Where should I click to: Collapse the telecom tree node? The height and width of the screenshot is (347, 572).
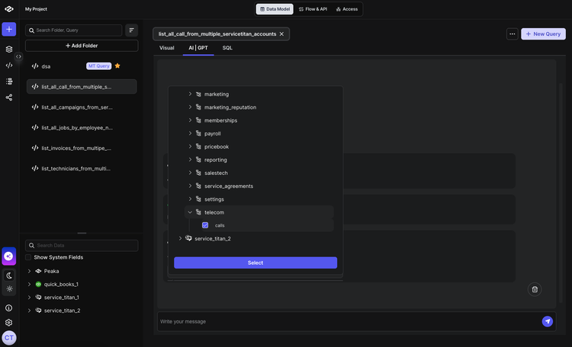coord(190,212)
